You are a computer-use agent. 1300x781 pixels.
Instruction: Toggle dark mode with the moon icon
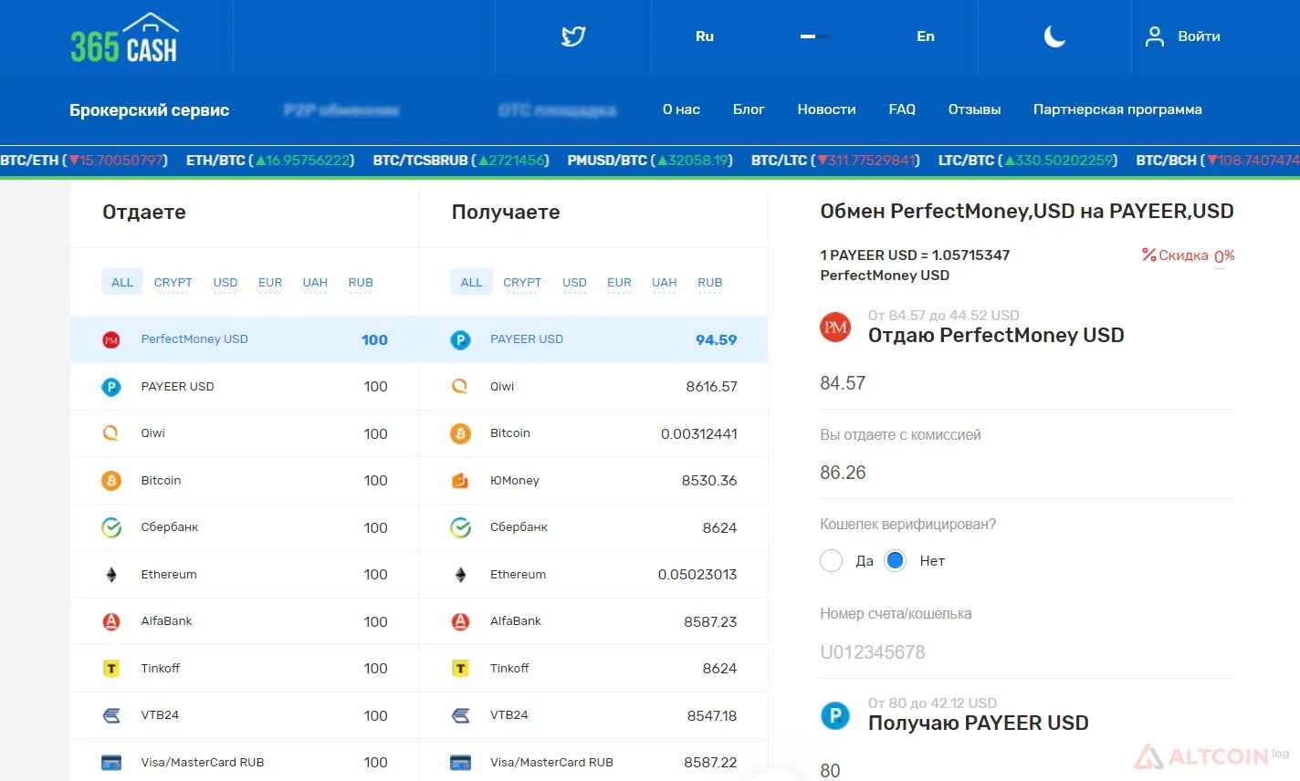tap(1054, 36)
